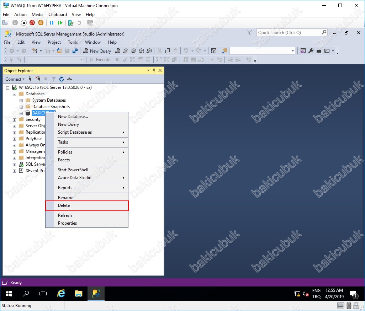Click the Activity Monitor toolbar icon
365x311 pixels.
point(214,51)
